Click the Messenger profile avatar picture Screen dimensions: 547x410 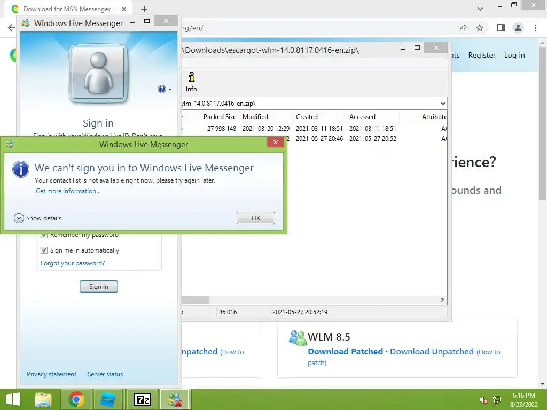[98, 74]
